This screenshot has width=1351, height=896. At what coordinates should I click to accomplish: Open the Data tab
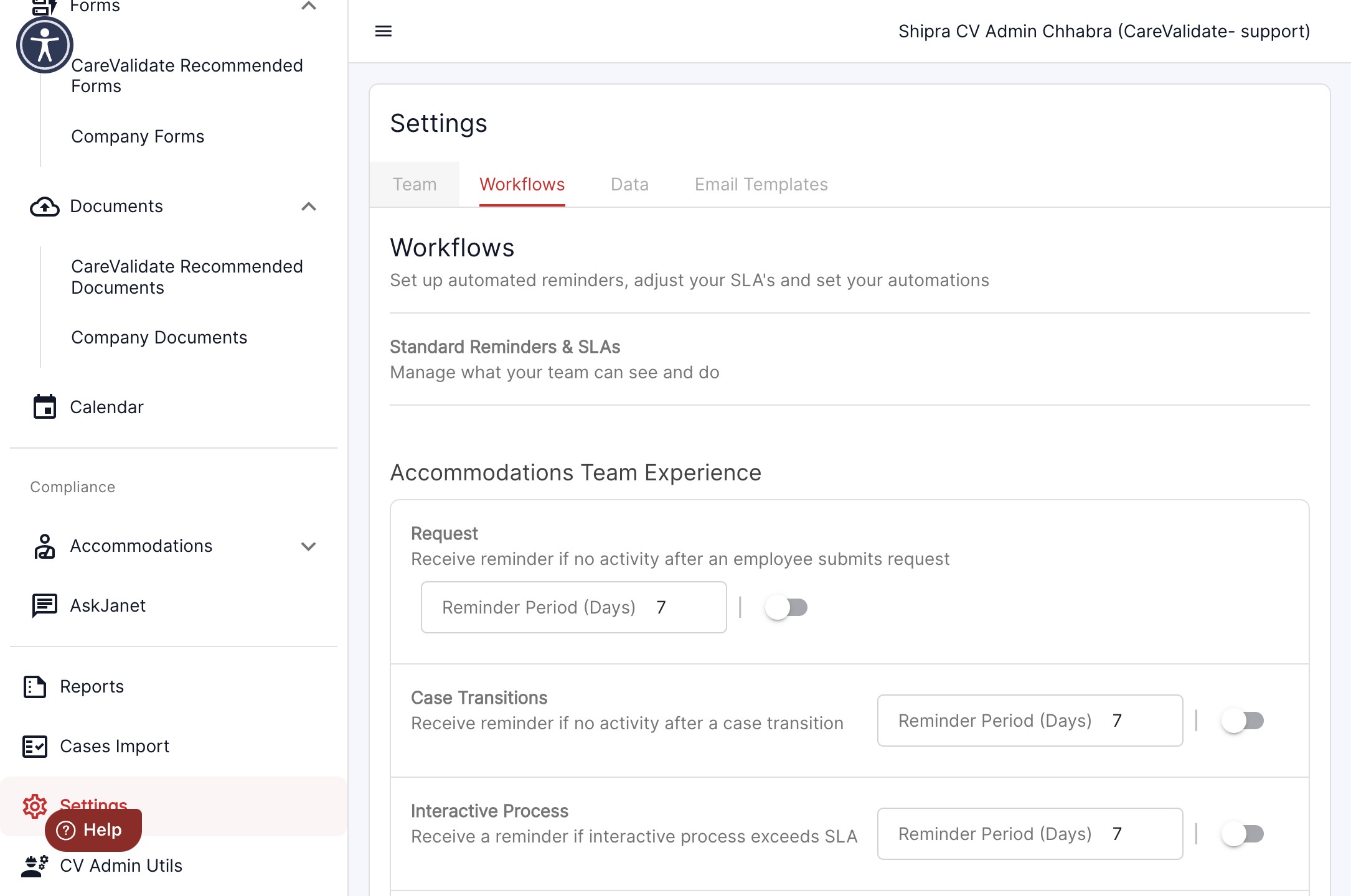(x=630, y=184)
